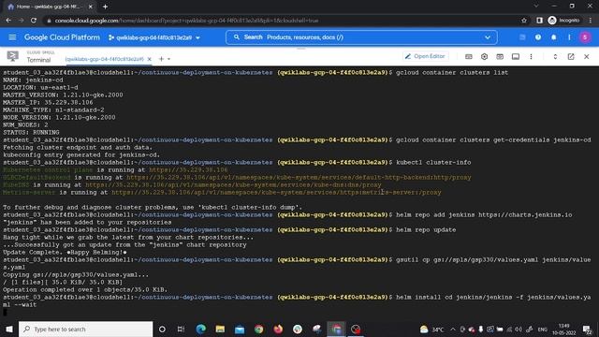
Task: Open the taskbar clock and date
Action: click(563, 329)
